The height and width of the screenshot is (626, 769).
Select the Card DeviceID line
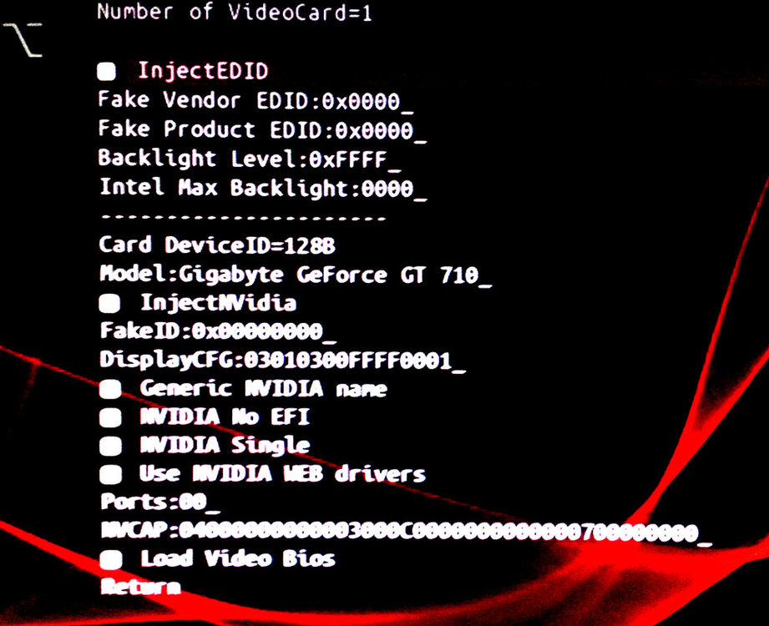coord(217,245)
